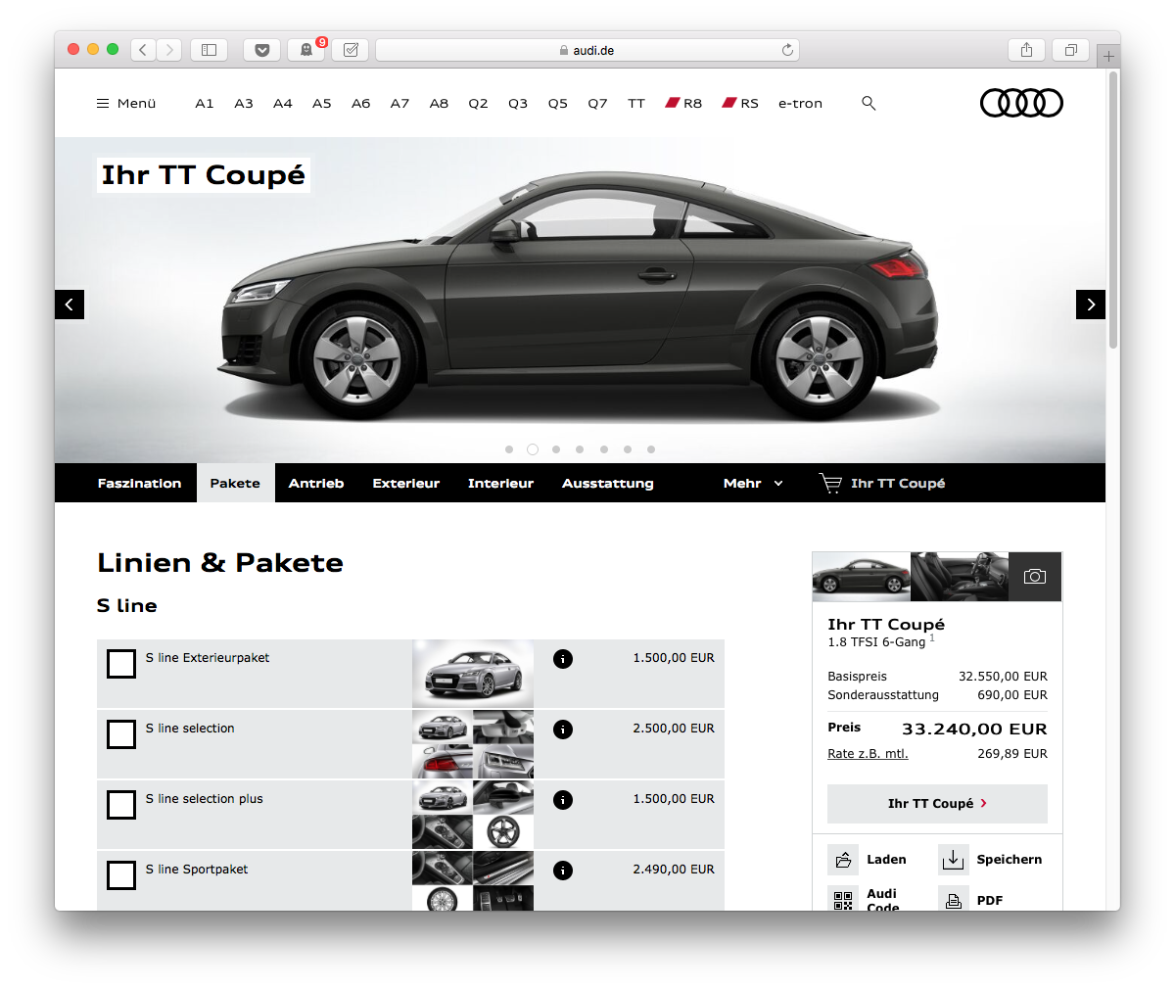The width and height of the screenshot is (1175, 989).
Task: Open the Q7 model link
Action: click(x=597, y=103)
